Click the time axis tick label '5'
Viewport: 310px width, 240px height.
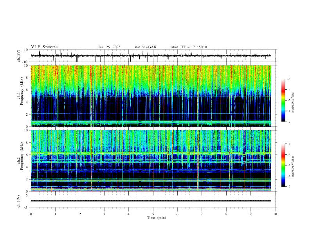(153, 214)
